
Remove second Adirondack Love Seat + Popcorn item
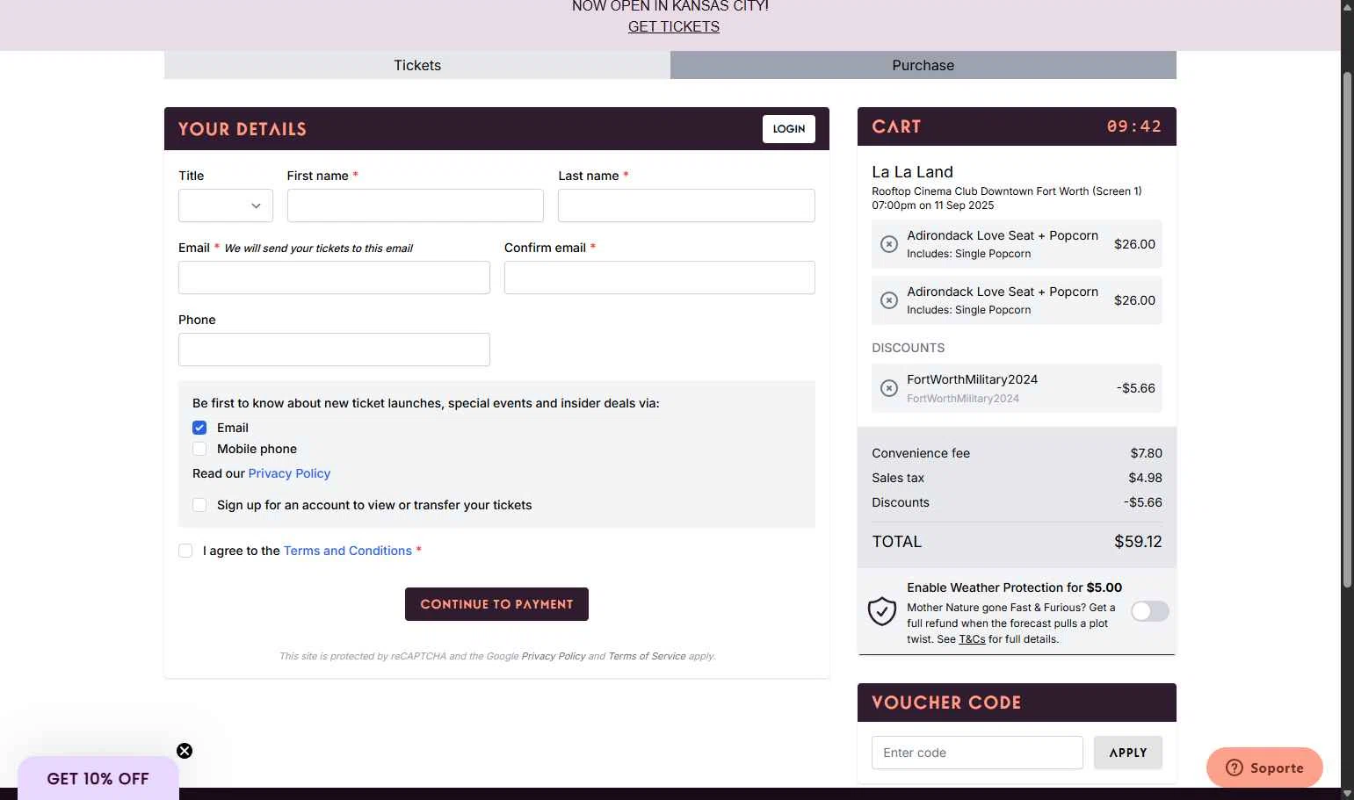click(x=889, y=300)
